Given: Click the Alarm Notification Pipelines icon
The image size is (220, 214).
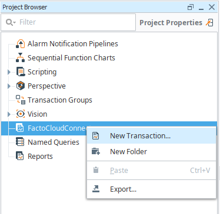Looking at the screenshot, I should point(21,44).
